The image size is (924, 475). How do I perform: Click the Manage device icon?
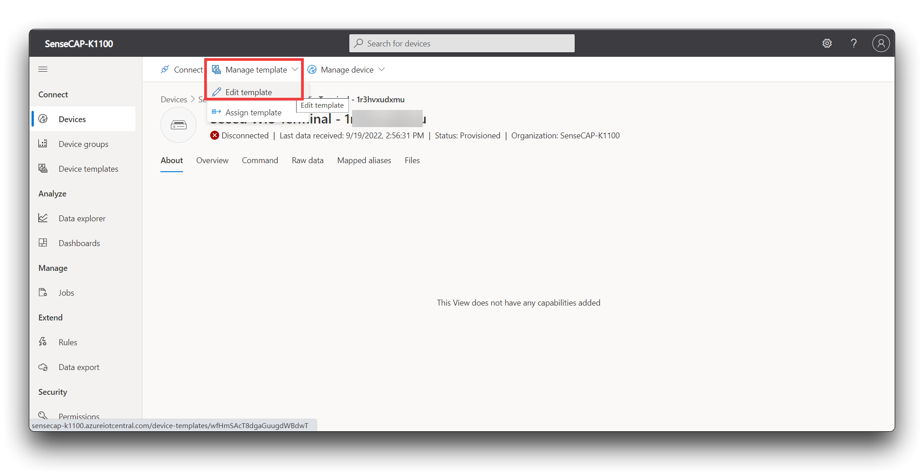click(312, 69)
